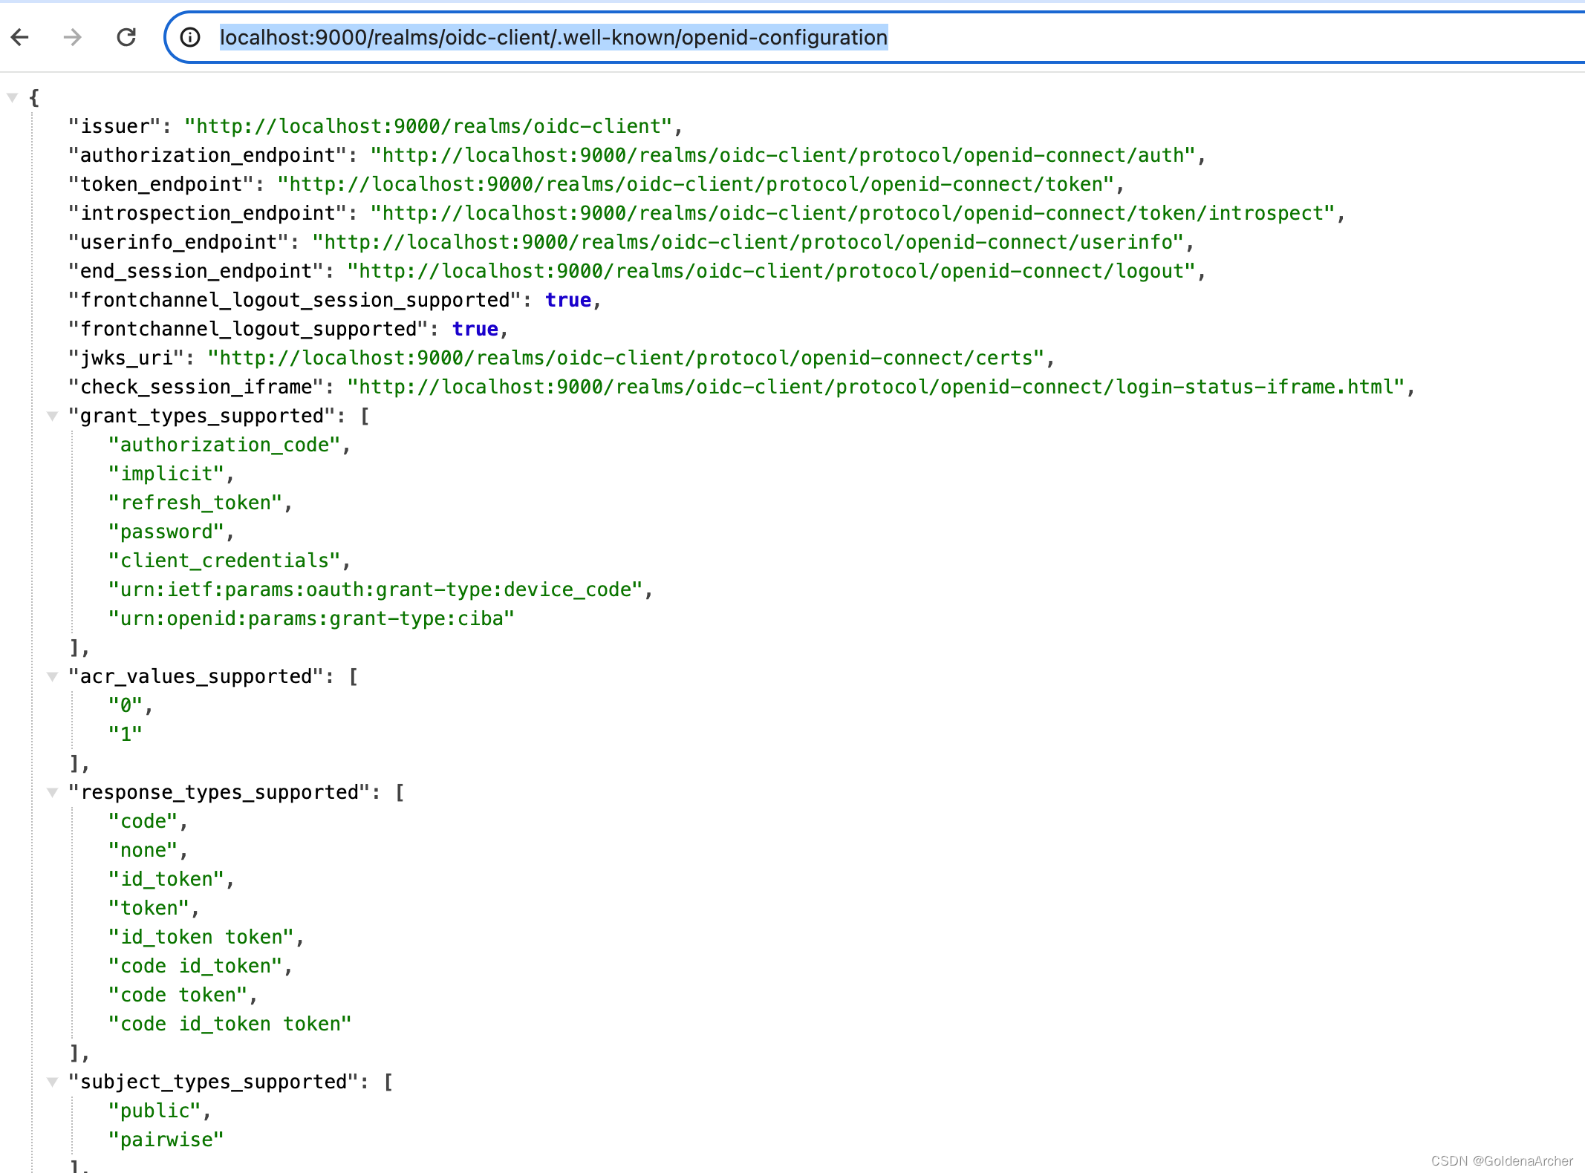Collapse the response_types_supported array
The height and width of the screenshot is (1173, 1585).
[52, 792]
